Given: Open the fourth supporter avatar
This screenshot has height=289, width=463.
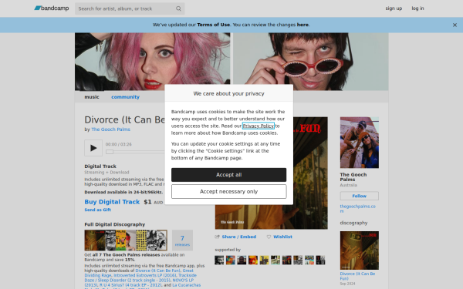Looking at the screenshot, I should [x=253, y=260].
